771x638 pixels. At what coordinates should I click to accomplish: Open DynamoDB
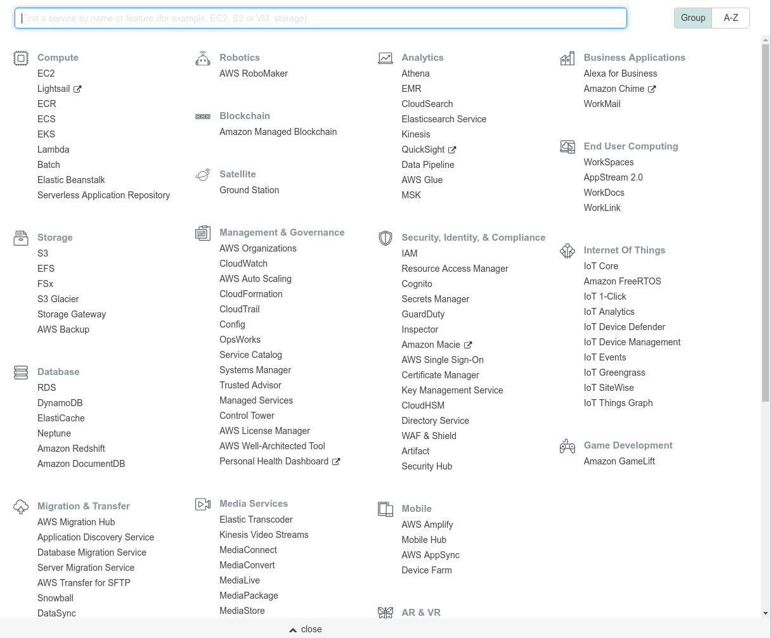(x=60, y=403)
